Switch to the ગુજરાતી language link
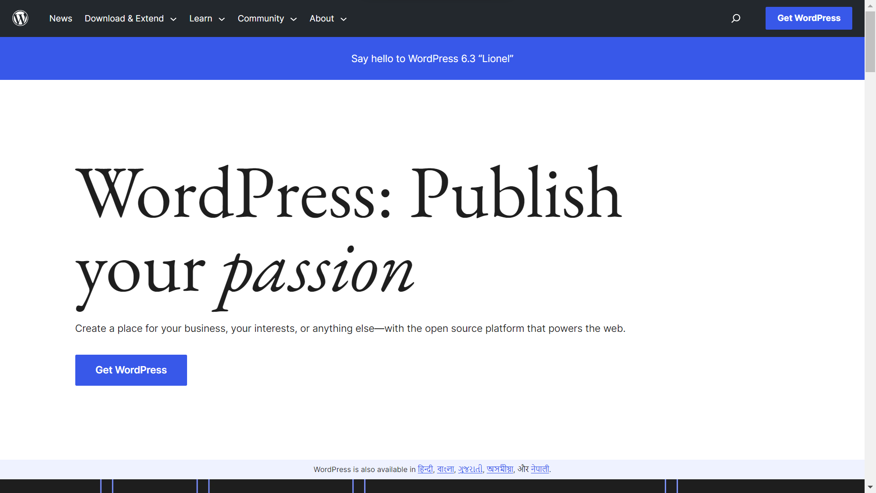 tap(470, 469)
